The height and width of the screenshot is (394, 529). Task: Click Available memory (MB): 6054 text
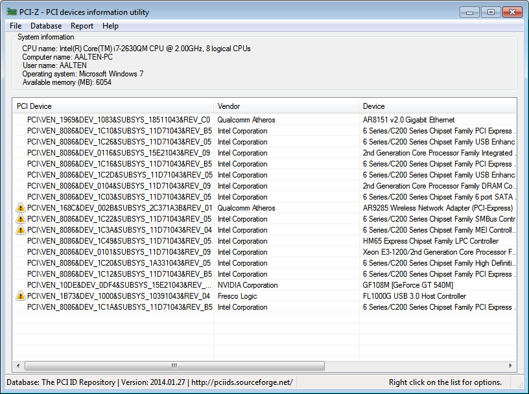pos(67,82)
